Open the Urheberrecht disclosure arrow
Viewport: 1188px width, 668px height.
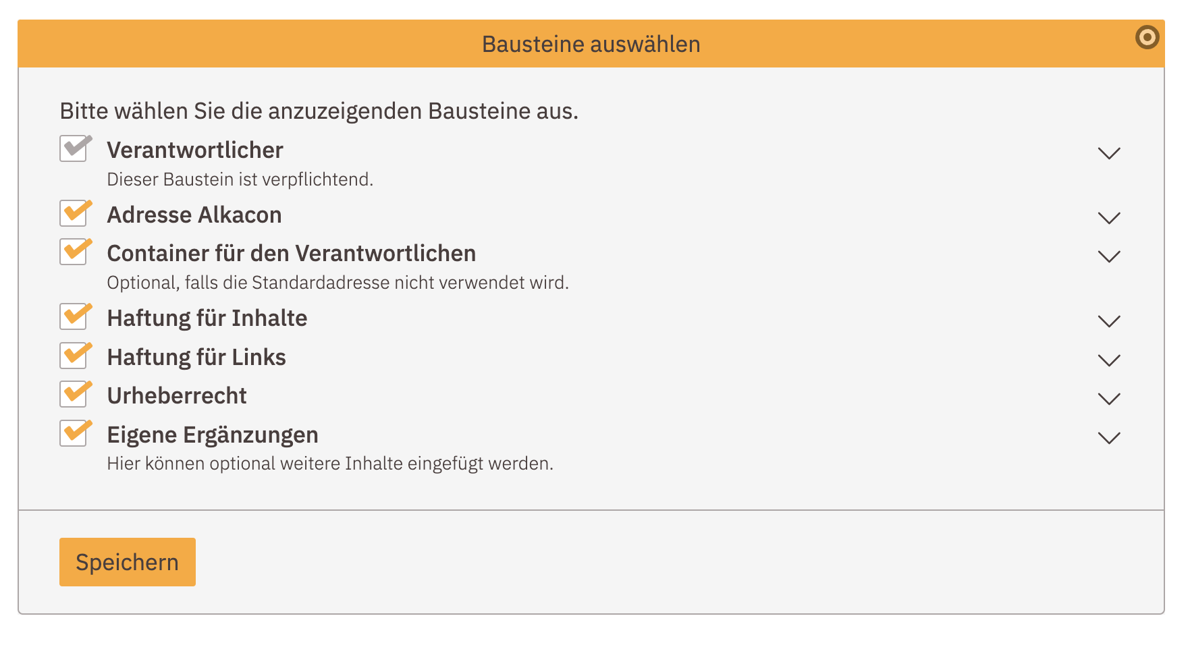coord(1108,397)
